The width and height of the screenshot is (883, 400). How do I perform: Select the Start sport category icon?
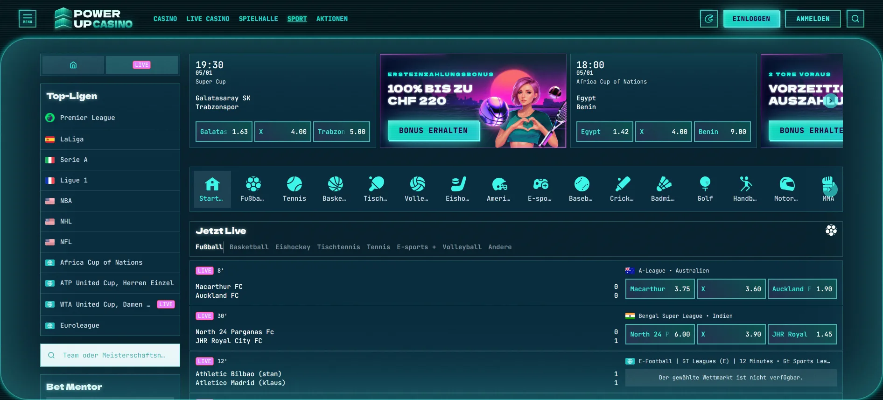tap(212, 189)
